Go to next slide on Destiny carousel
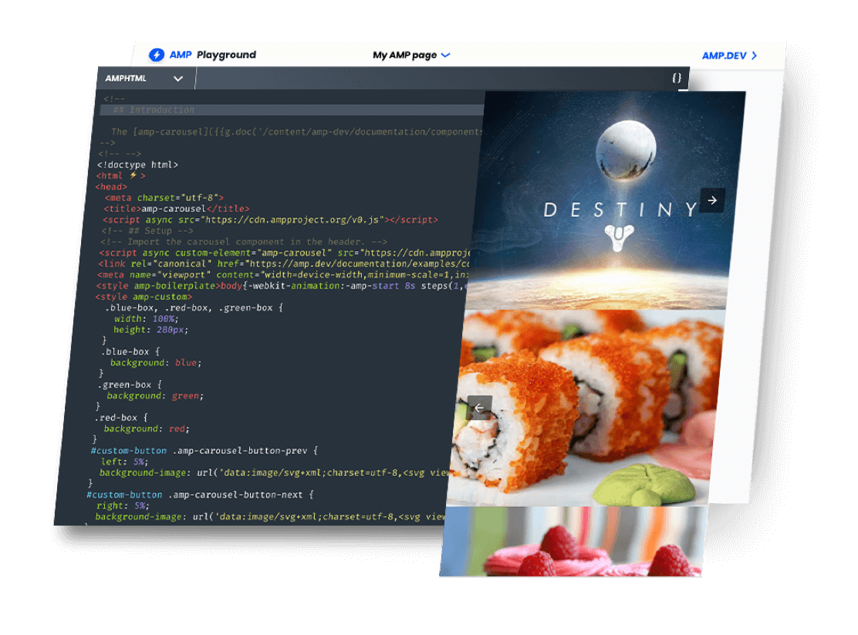Image resolution: width=858 pixels, height=635 pixels. 712,200
